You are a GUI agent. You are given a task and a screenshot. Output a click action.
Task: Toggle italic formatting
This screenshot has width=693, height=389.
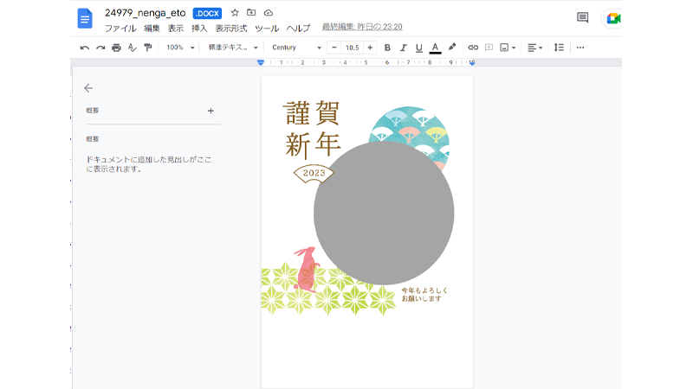click(403, 48)
